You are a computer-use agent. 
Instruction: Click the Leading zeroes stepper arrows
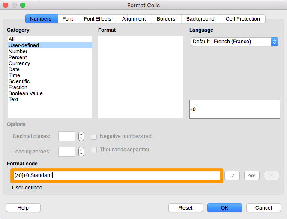pyautogui.click(x=81, y=152)
